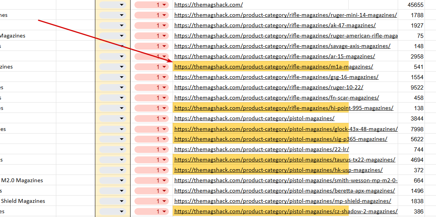
Task: Expand red 1 chip in fn-scar-magazines row
Action: pos(152,98)
